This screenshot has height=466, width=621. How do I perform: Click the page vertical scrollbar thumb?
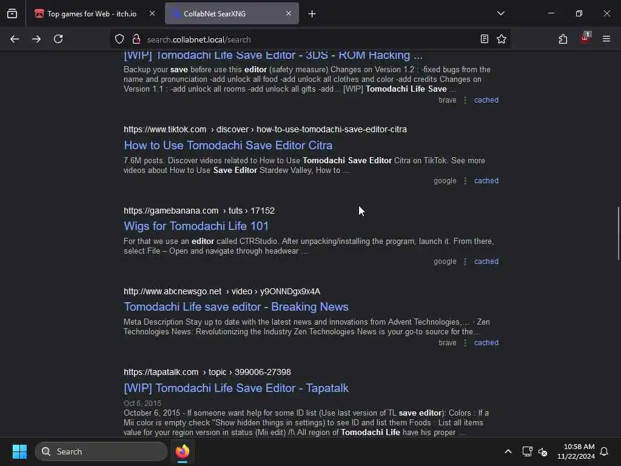tap(618, 233)
